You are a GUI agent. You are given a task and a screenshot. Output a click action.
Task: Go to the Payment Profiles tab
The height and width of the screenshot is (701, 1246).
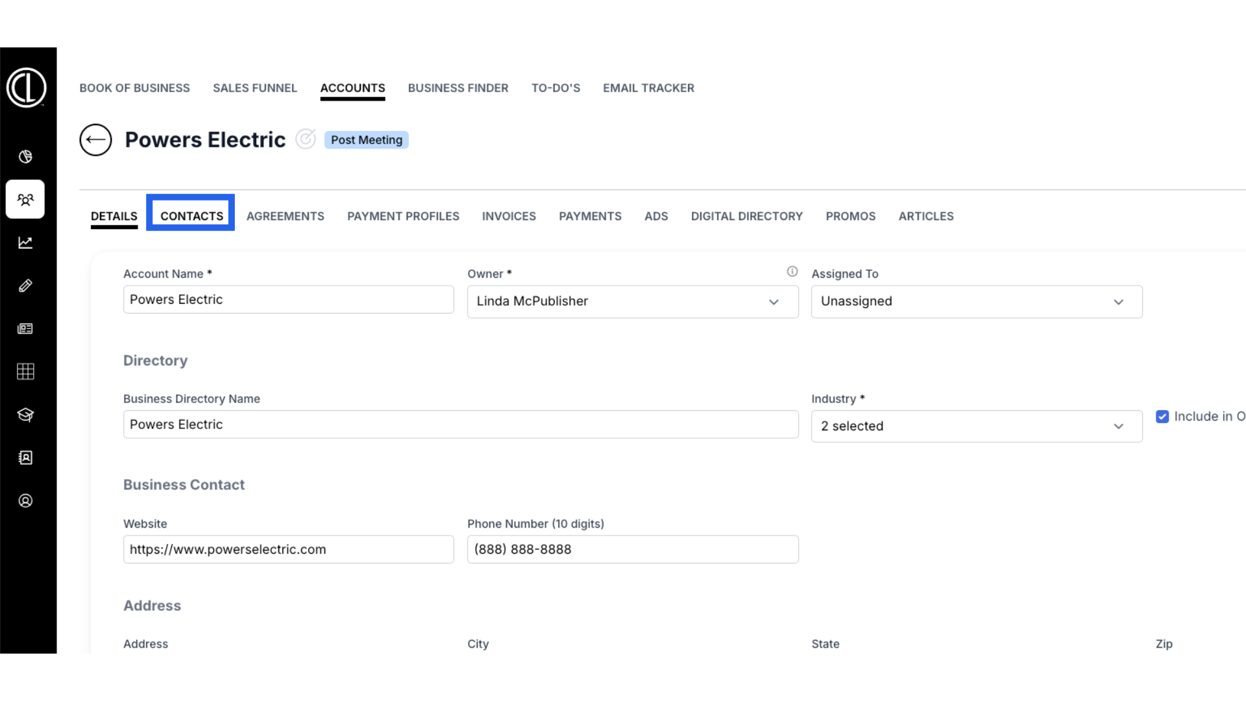point(403,216)
